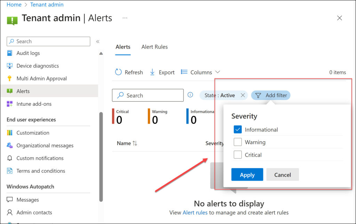Click the Export download arrow icon
The image size is (356, 224).
tap(152, 72)
